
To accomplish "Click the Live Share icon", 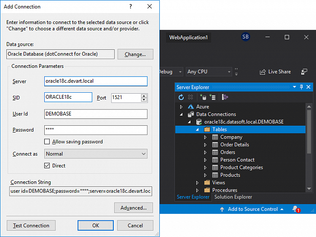I will click(x=262, y=71).
